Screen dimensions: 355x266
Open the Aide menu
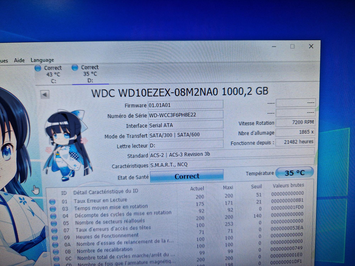pyautogui.click(x=19, y=60)
